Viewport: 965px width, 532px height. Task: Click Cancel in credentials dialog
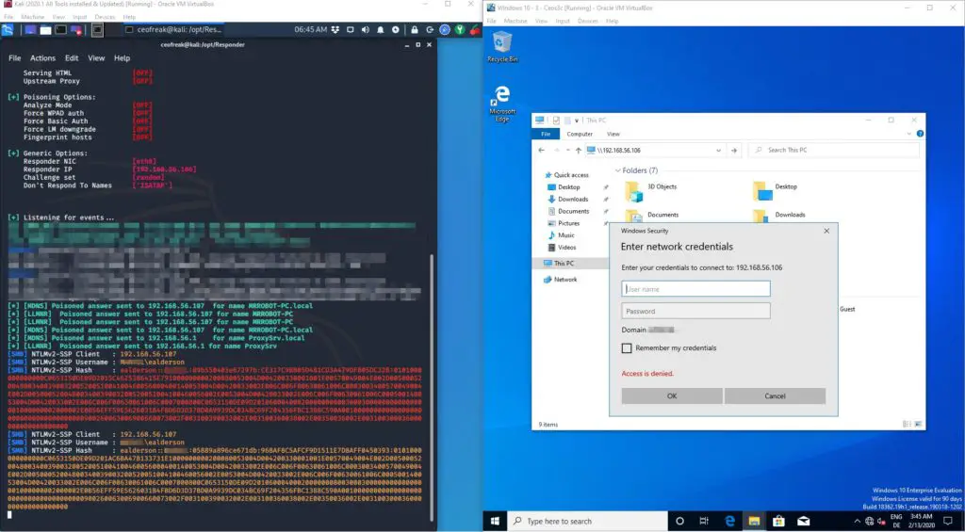click(x=775, y=396)
